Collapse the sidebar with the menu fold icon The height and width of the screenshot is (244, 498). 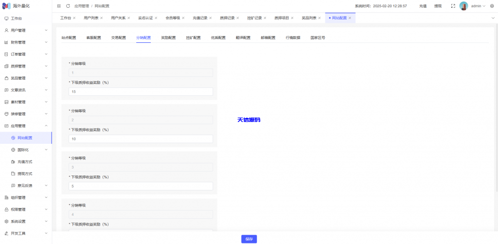point(59,6)
